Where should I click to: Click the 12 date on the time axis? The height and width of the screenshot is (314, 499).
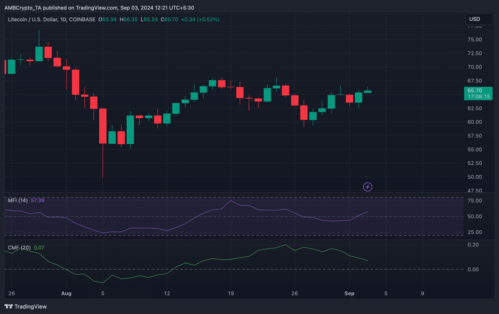[167, 294]
